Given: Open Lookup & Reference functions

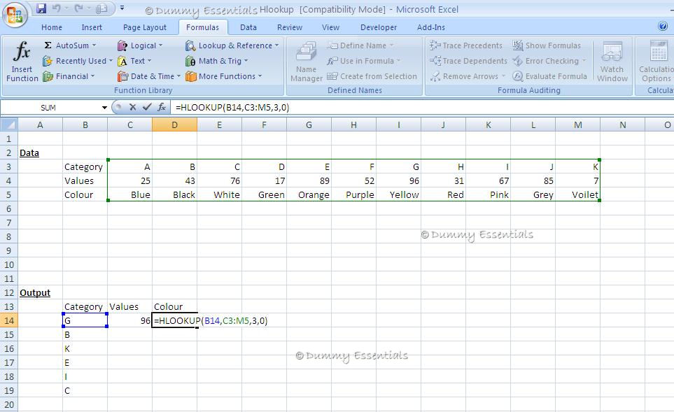Looking at the screenshot, I should tap(232, 45).
